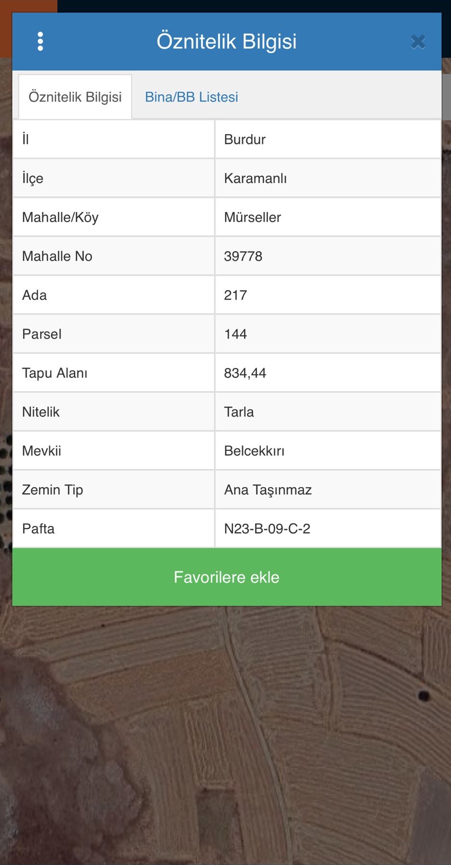Click the Ana Taşınmaz cell
This screenshot has width=451, height=865.
(268, 490)
